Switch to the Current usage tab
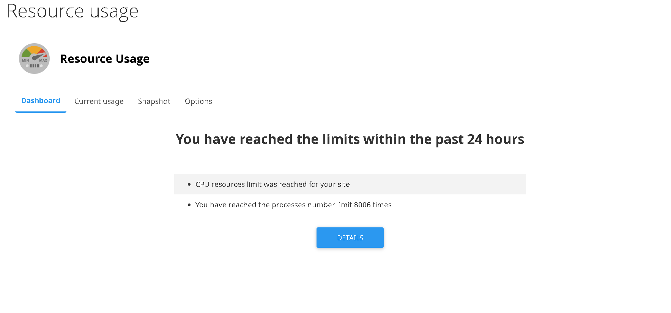 (x=99, y=102)
